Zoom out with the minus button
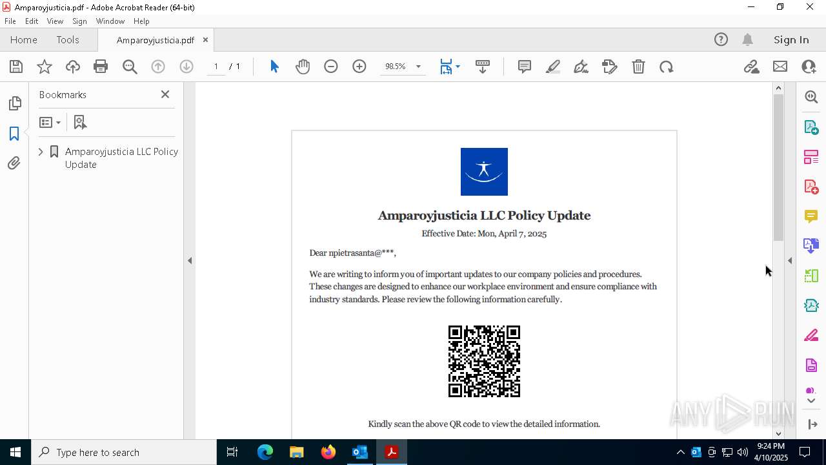Screen dimensions: 826x465 point(331,67)
